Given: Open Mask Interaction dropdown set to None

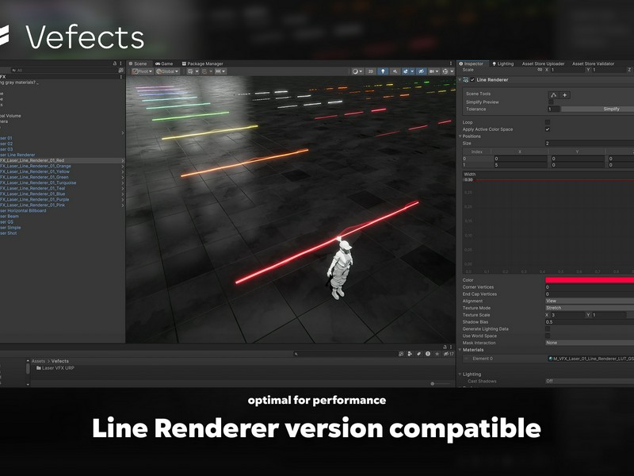Looking at the screenshot, I should point(590,343).
